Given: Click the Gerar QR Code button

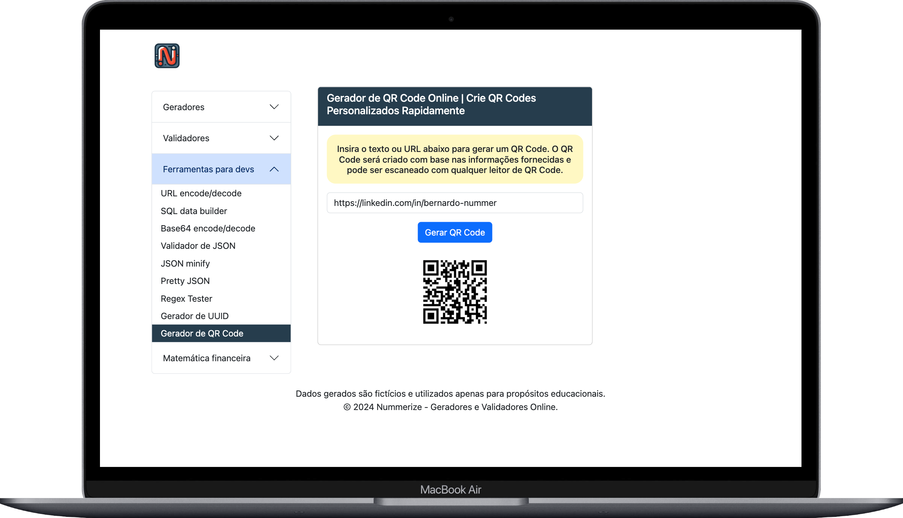Looking at the screenshot, I should tap(455, 233).
